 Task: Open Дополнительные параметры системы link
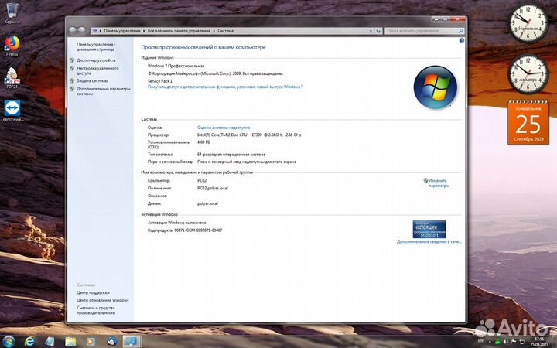tap(104, 91)
